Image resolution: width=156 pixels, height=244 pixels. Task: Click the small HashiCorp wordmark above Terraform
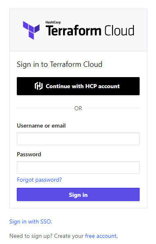point(53,23)
